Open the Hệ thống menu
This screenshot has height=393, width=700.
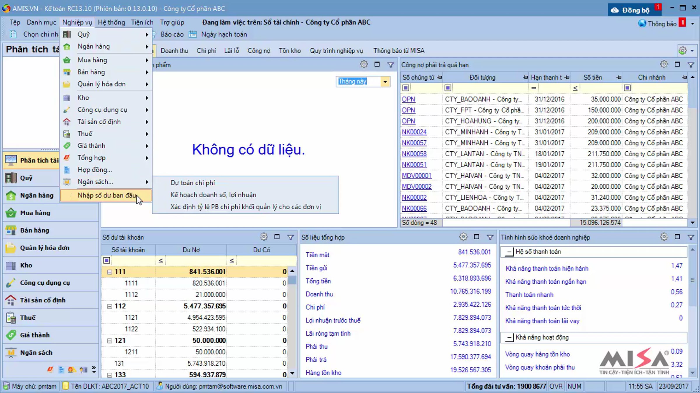[111, 22]
